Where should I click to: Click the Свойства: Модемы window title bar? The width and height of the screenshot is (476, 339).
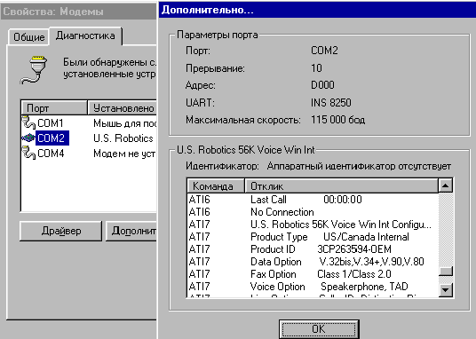79,12
